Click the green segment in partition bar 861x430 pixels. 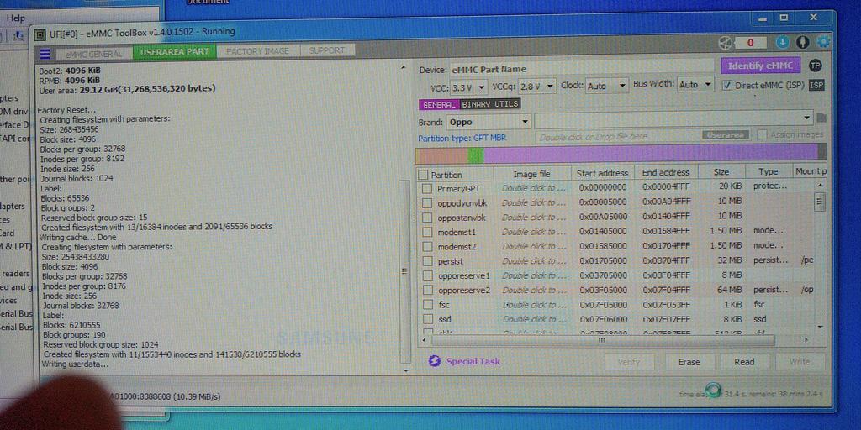[x=476, y=155]
